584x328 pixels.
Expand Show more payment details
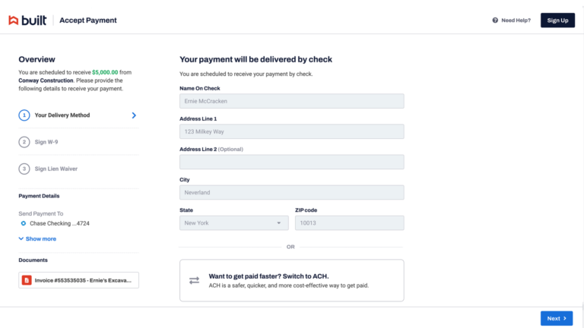click(x=37, y=238)
